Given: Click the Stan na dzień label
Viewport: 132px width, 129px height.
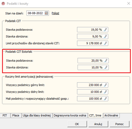Looking at the screenshot, I should click(x=15, y=13).
